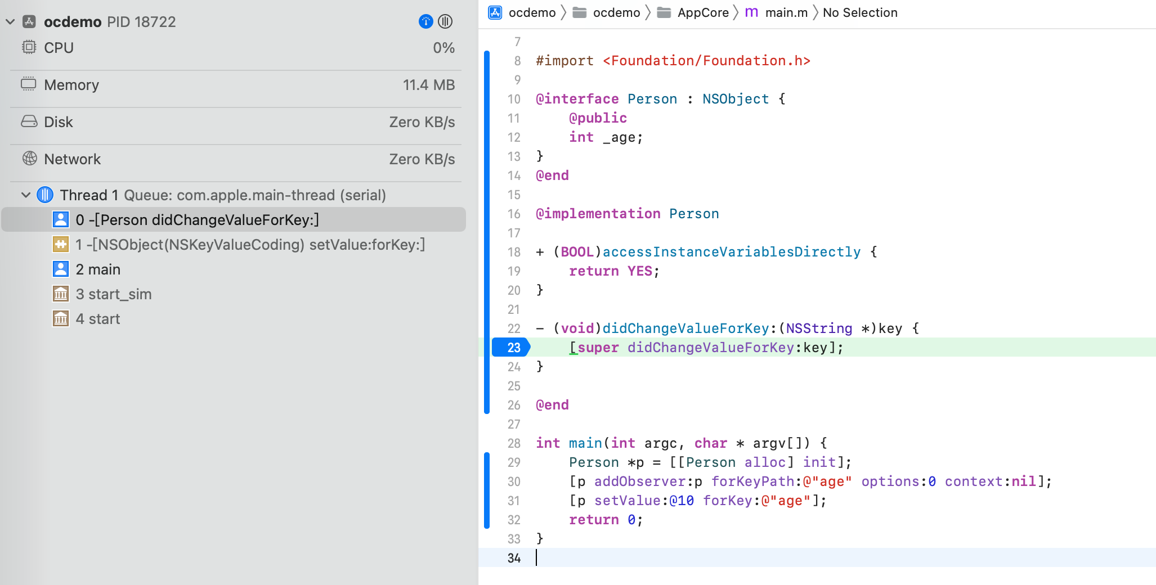Open the Memory gauge icon
The image size is (1156, 585).
click(29, 84)
